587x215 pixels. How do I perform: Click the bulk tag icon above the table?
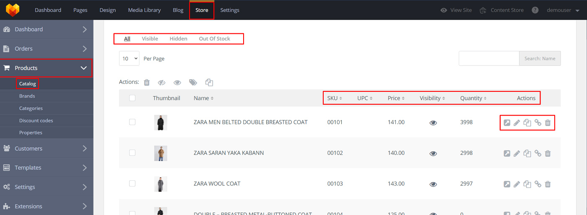tap(193, 83)
